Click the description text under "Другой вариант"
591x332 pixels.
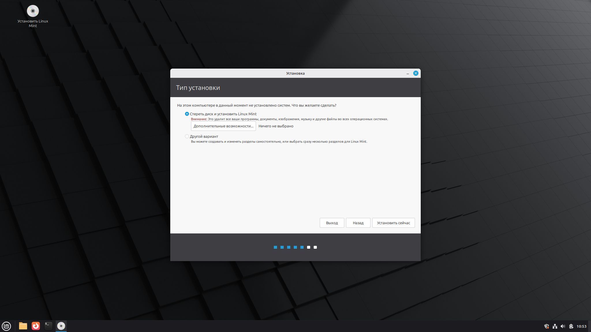click(x=279, y=142)
